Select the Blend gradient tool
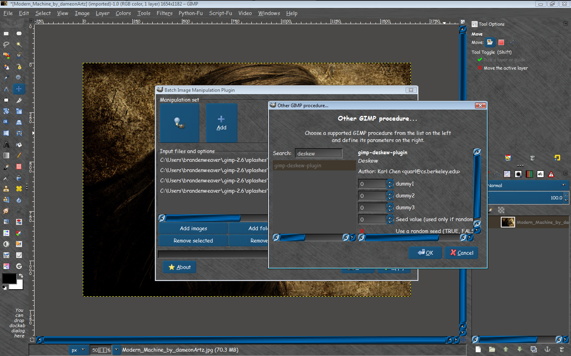 (6, 155)
